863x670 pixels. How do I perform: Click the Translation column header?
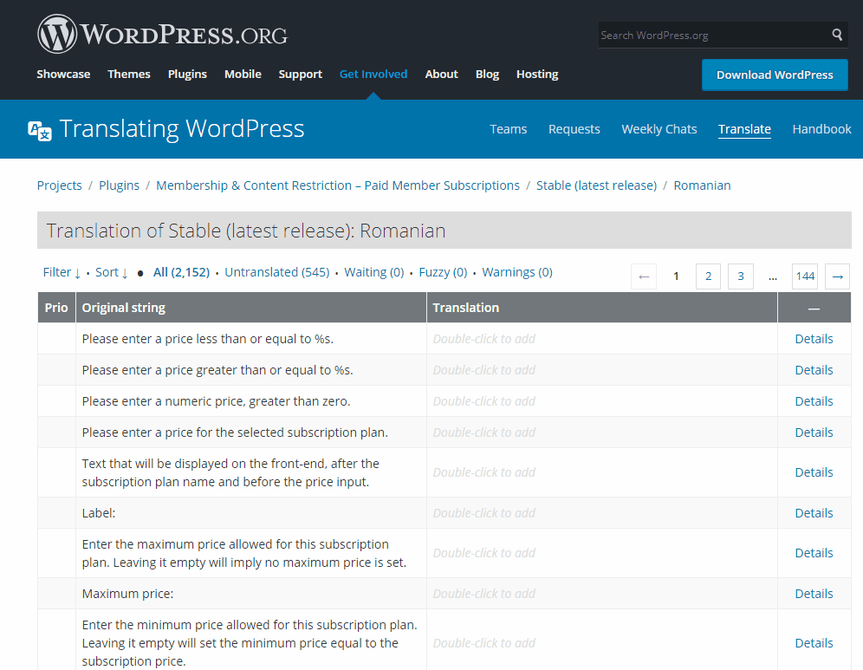point(602,308)
